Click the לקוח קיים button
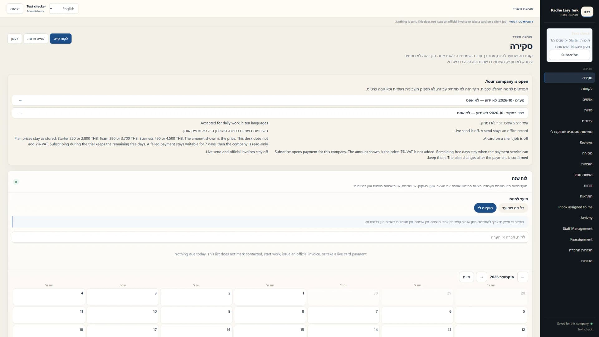Screen dimensions: 599x337 point(61,39)
